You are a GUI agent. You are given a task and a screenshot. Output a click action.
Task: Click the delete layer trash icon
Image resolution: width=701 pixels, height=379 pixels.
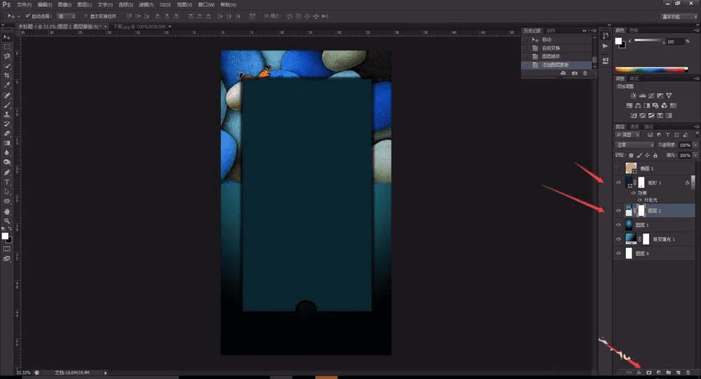coord(688,372)
